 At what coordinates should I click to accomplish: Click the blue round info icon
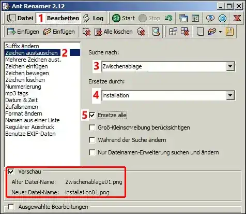222,18
